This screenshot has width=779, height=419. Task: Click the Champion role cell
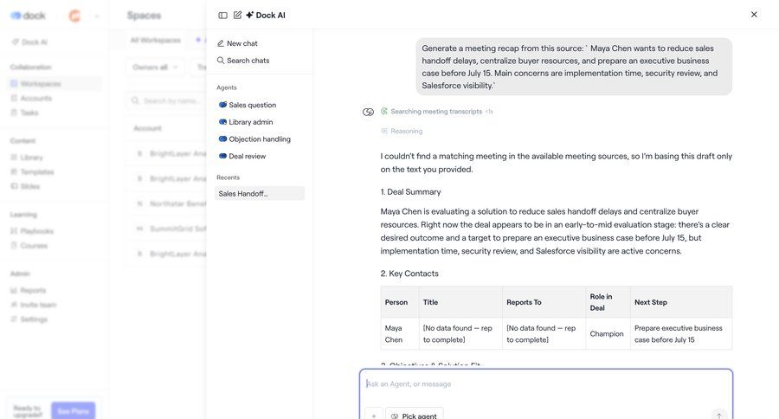tap(608, 334)
